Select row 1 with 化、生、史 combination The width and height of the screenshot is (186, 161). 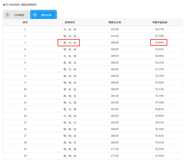(92, 29)
